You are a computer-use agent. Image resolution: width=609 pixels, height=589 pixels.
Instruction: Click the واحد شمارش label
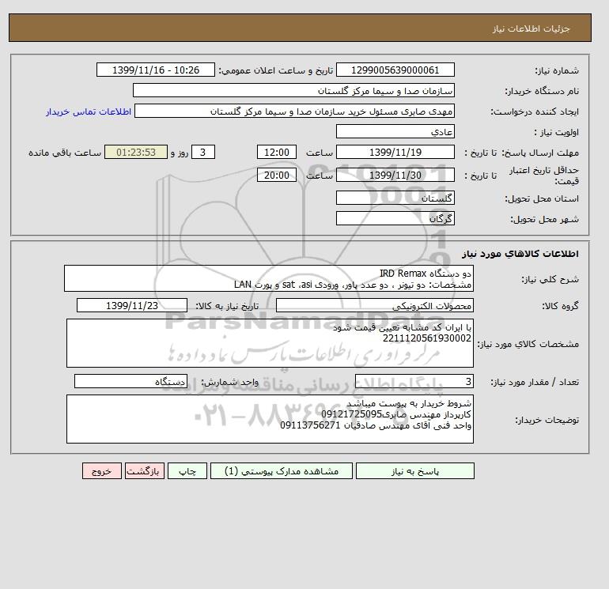pyautogui.click(x=229, y=382)
